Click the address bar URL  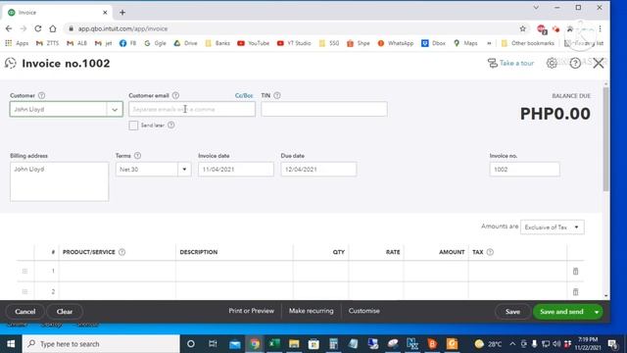(x=122, y=28)
